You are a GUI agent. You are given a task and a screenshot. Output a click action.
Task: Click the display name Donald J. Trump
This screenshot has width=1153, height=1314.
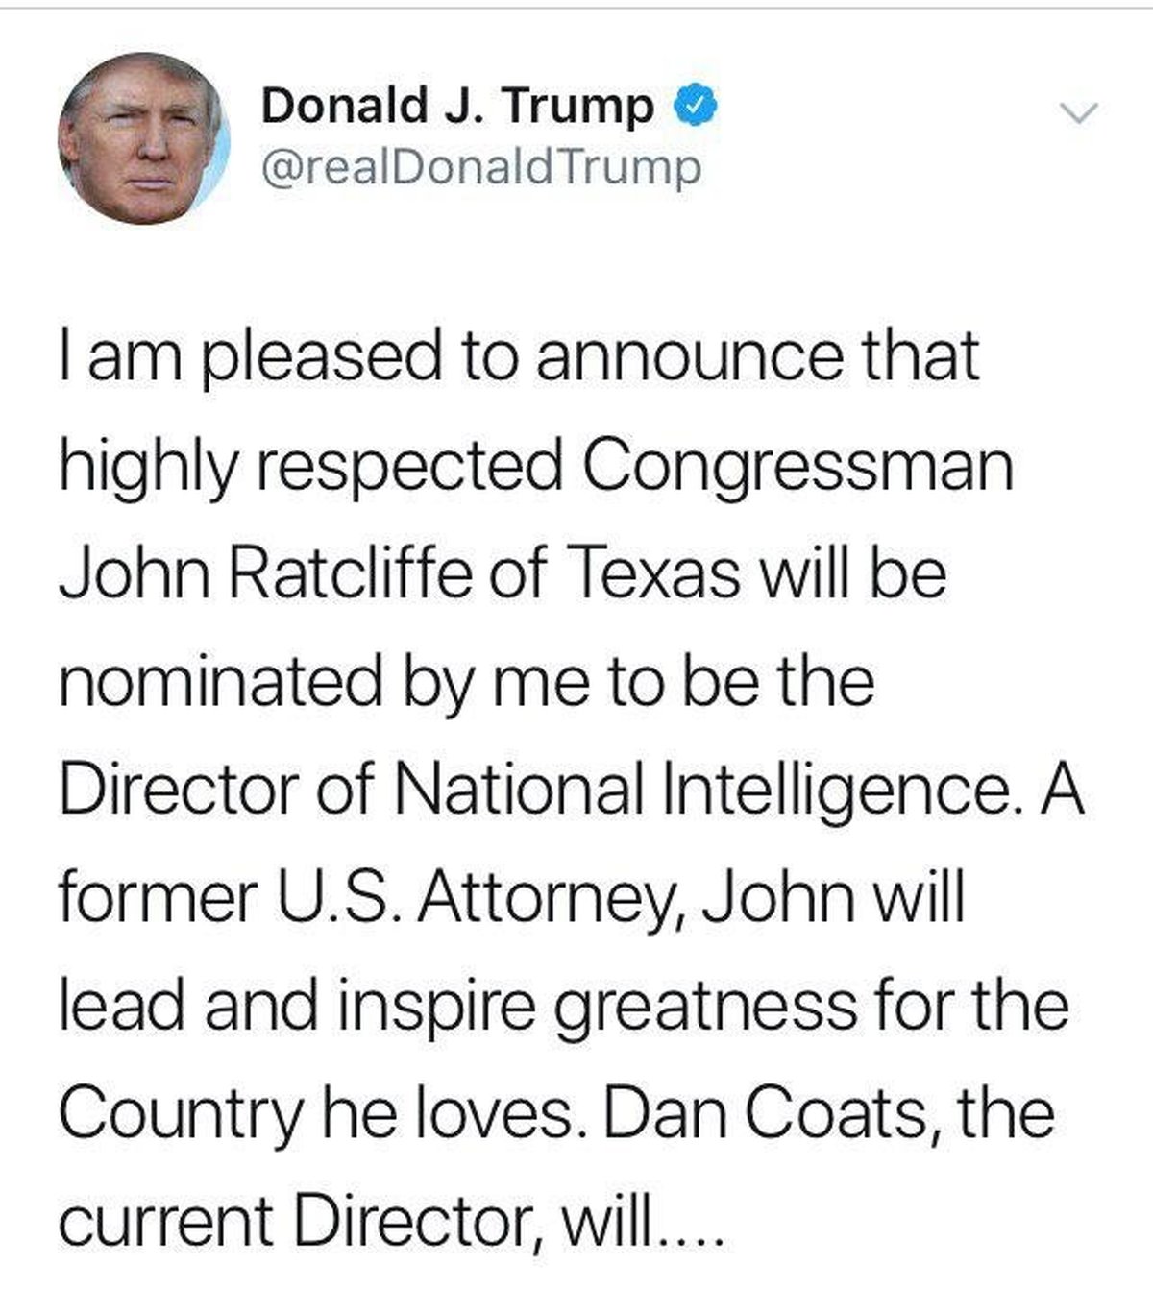pos(457,106)
